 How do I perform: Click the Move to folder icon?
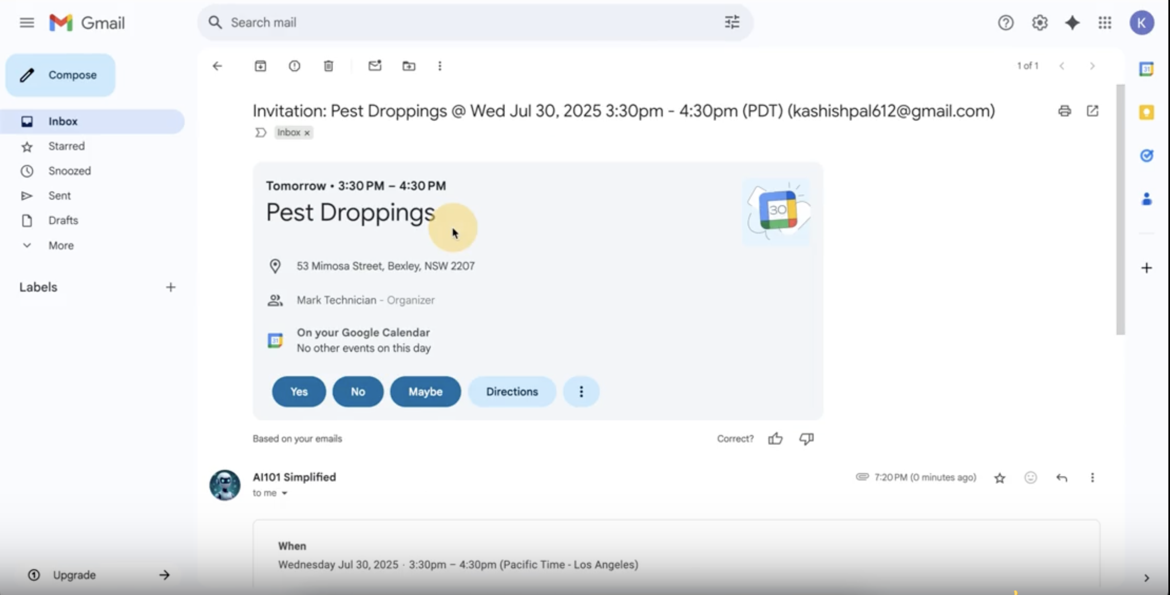[x=409, y=66]
